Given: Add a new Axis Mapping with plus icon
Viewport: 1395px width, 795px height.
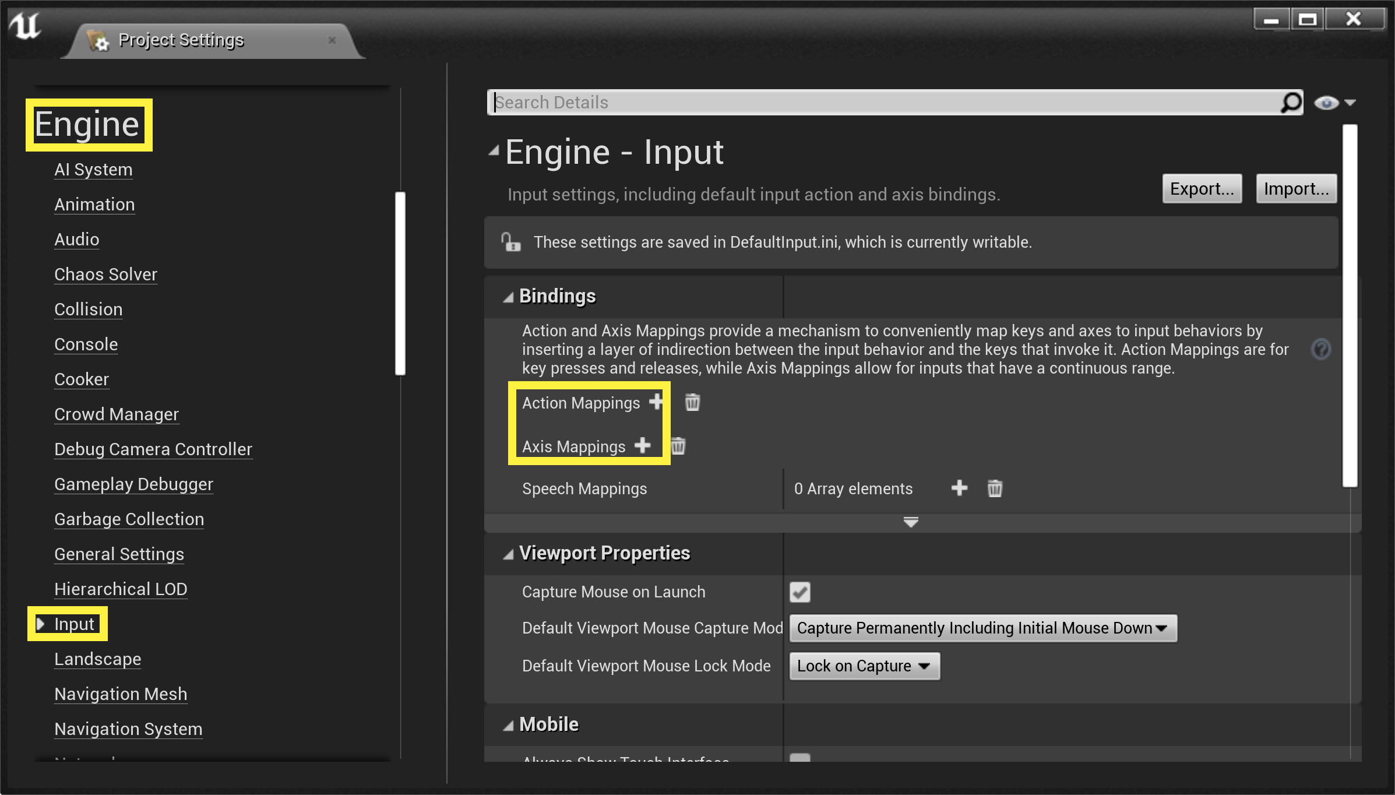Looking at the screenshot, I should tap(642, 446).
